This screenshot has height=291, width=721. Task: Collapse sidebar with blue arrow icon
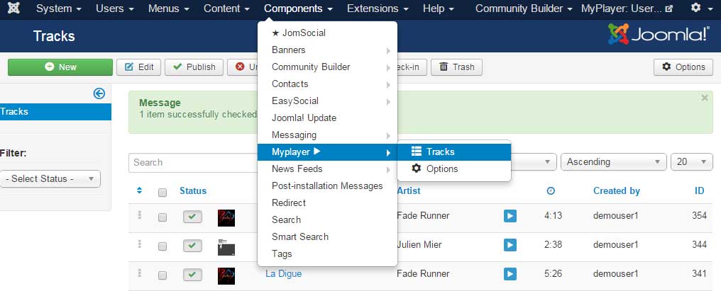click(99, 93)
